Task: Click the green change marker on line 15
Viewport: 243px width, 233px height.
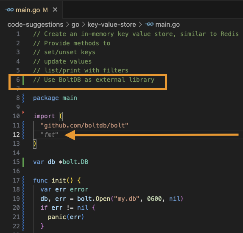Action: pos(23,162)
